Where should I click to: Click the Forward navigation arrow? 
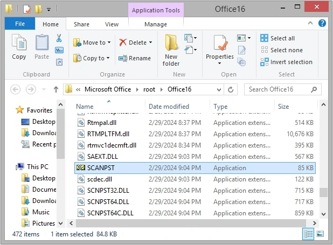click(31, 89)
